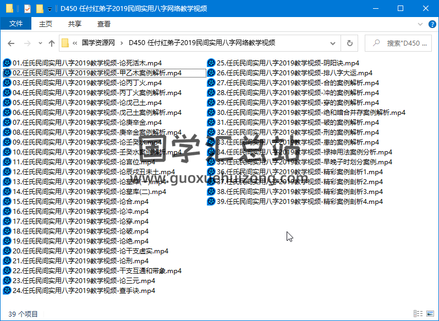Open the 查看 ribbon tab

(x=103, y=24)
